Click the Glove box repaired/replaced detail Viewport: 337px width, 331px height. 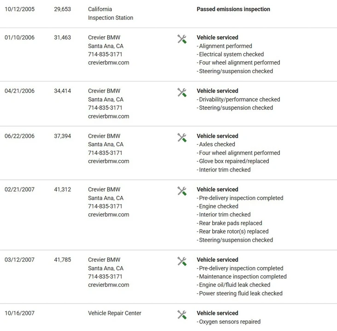click(233, 161)
